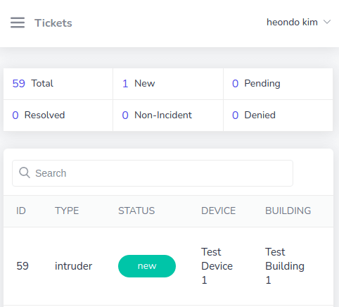This screenshot has width=339, height=307.
Task: Sort table by ID column header
Action: point(21,211)
